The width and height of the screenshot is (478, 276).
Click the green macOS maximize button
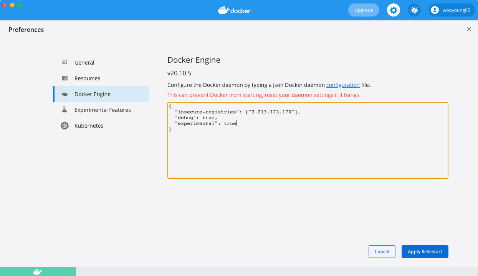coord(20,5)
